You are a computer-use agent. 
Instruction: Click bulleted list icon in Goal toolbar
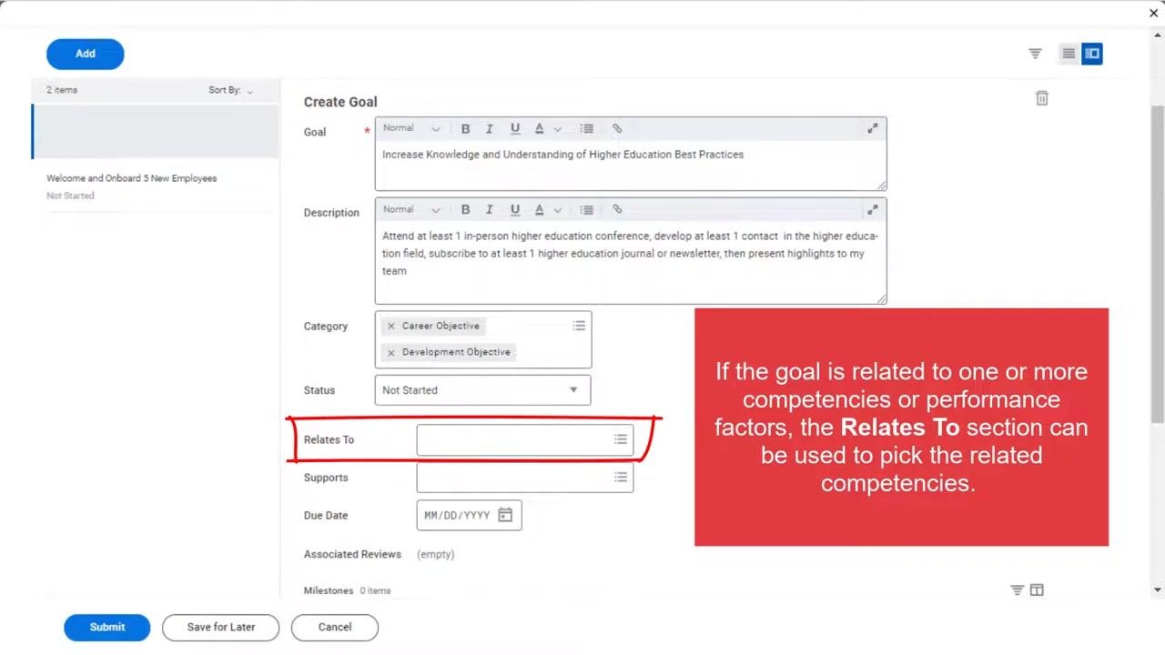[587, 128]
